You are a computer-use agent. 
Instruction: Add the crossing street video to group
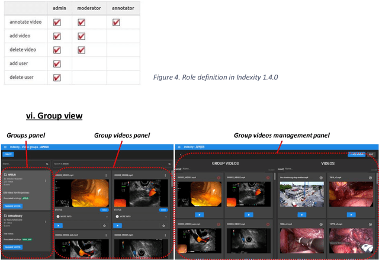(320, 178)
